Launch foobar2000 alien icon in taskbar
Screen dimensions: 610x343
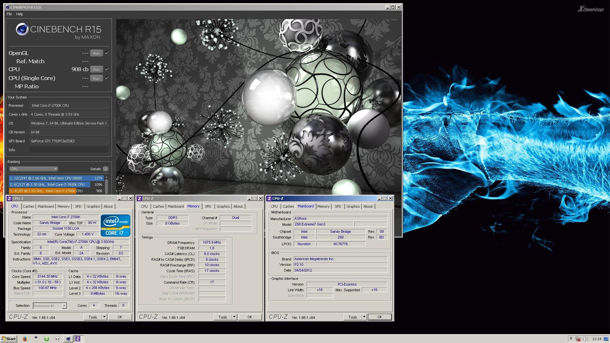(x=57, y=339)
